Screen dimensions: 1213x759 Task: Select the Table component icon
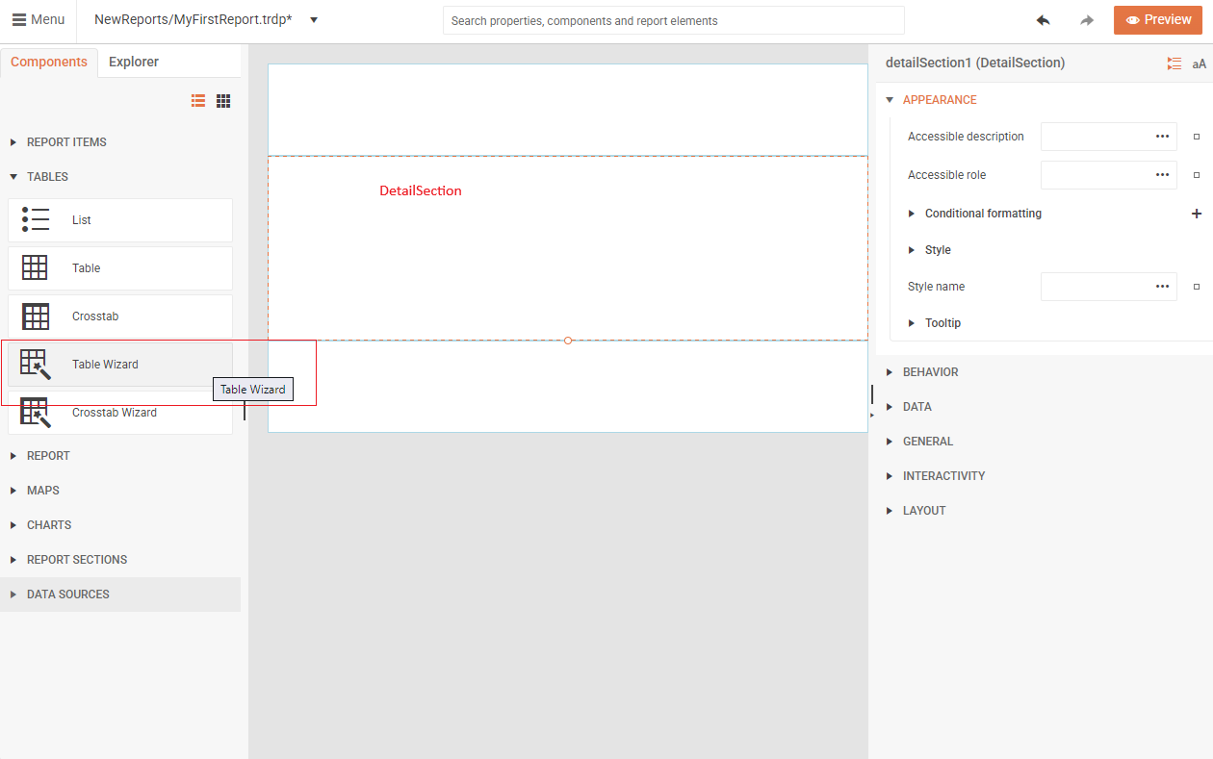tap(35, 267)
